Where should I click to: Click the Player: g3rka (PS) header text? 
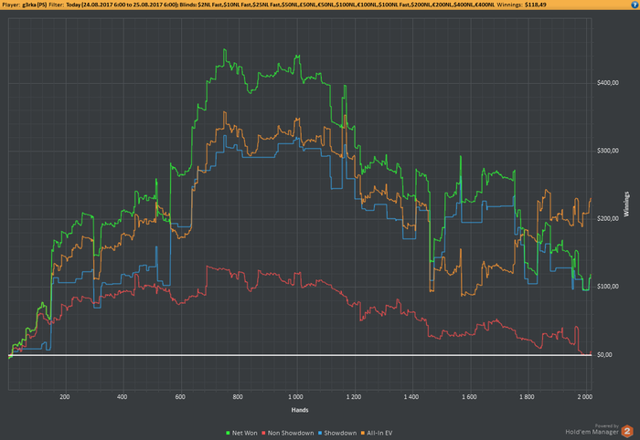[24, 5]
